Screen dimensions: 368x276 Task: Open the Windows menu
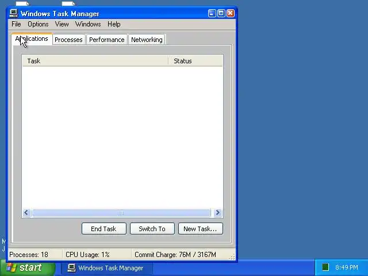(x=88, y=24)
